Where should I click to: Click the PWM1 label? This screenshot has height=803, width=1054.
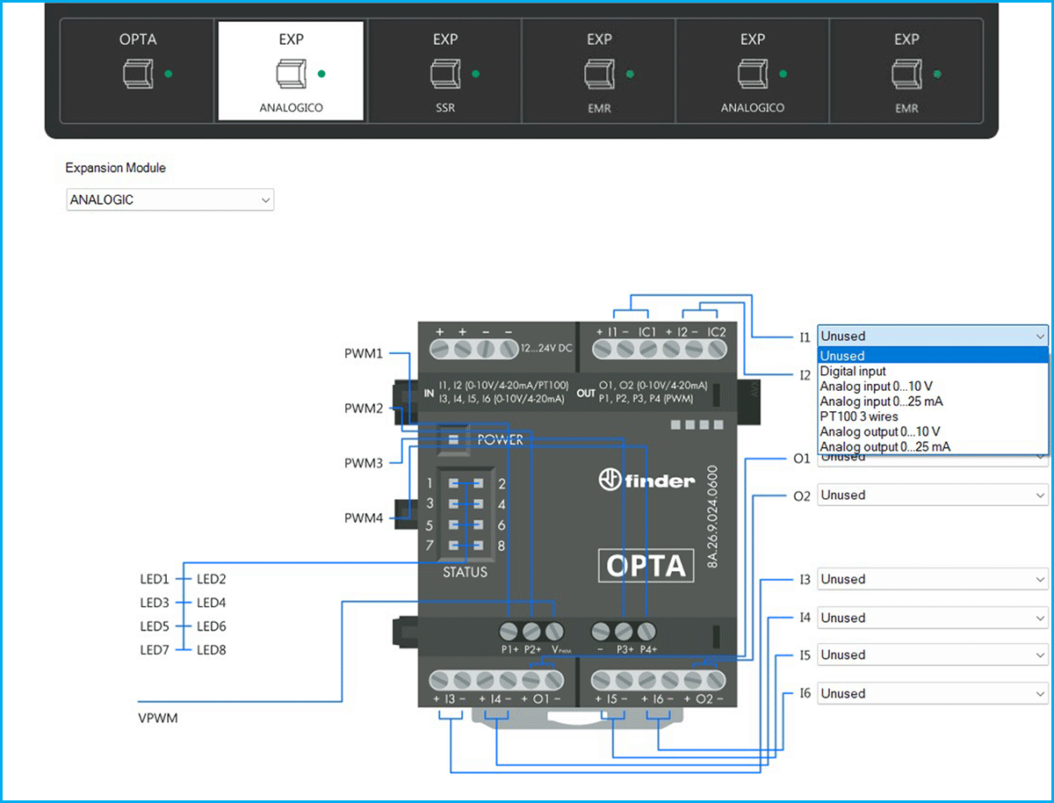tap(364, 354)
